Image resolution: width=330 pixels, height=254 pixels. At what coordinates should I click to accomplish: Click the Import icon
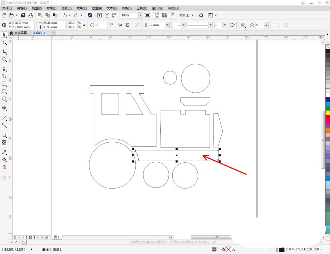[99, 15]
